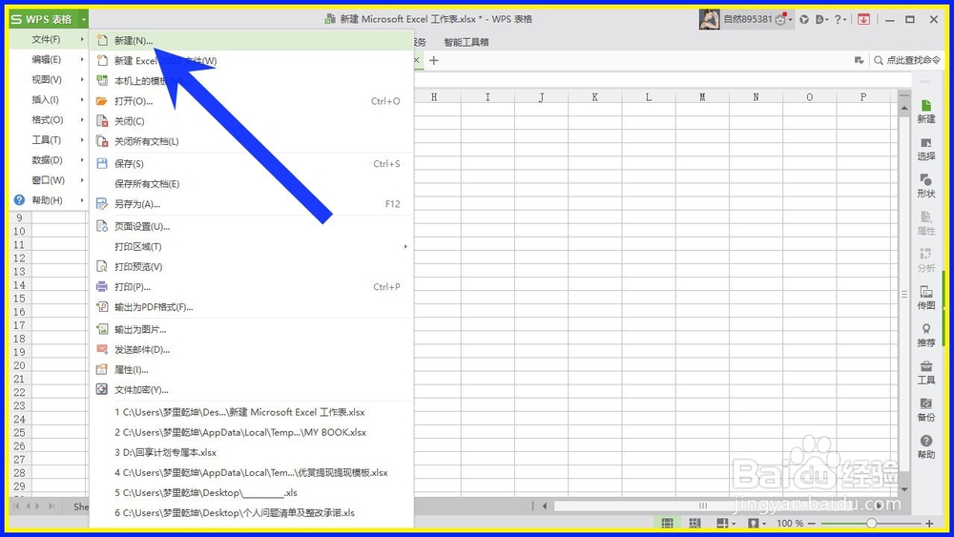The width and height of the screenshot is (954, 537).
Task: Click the 传图 icon in right sidebar
Action: [926, 292]
